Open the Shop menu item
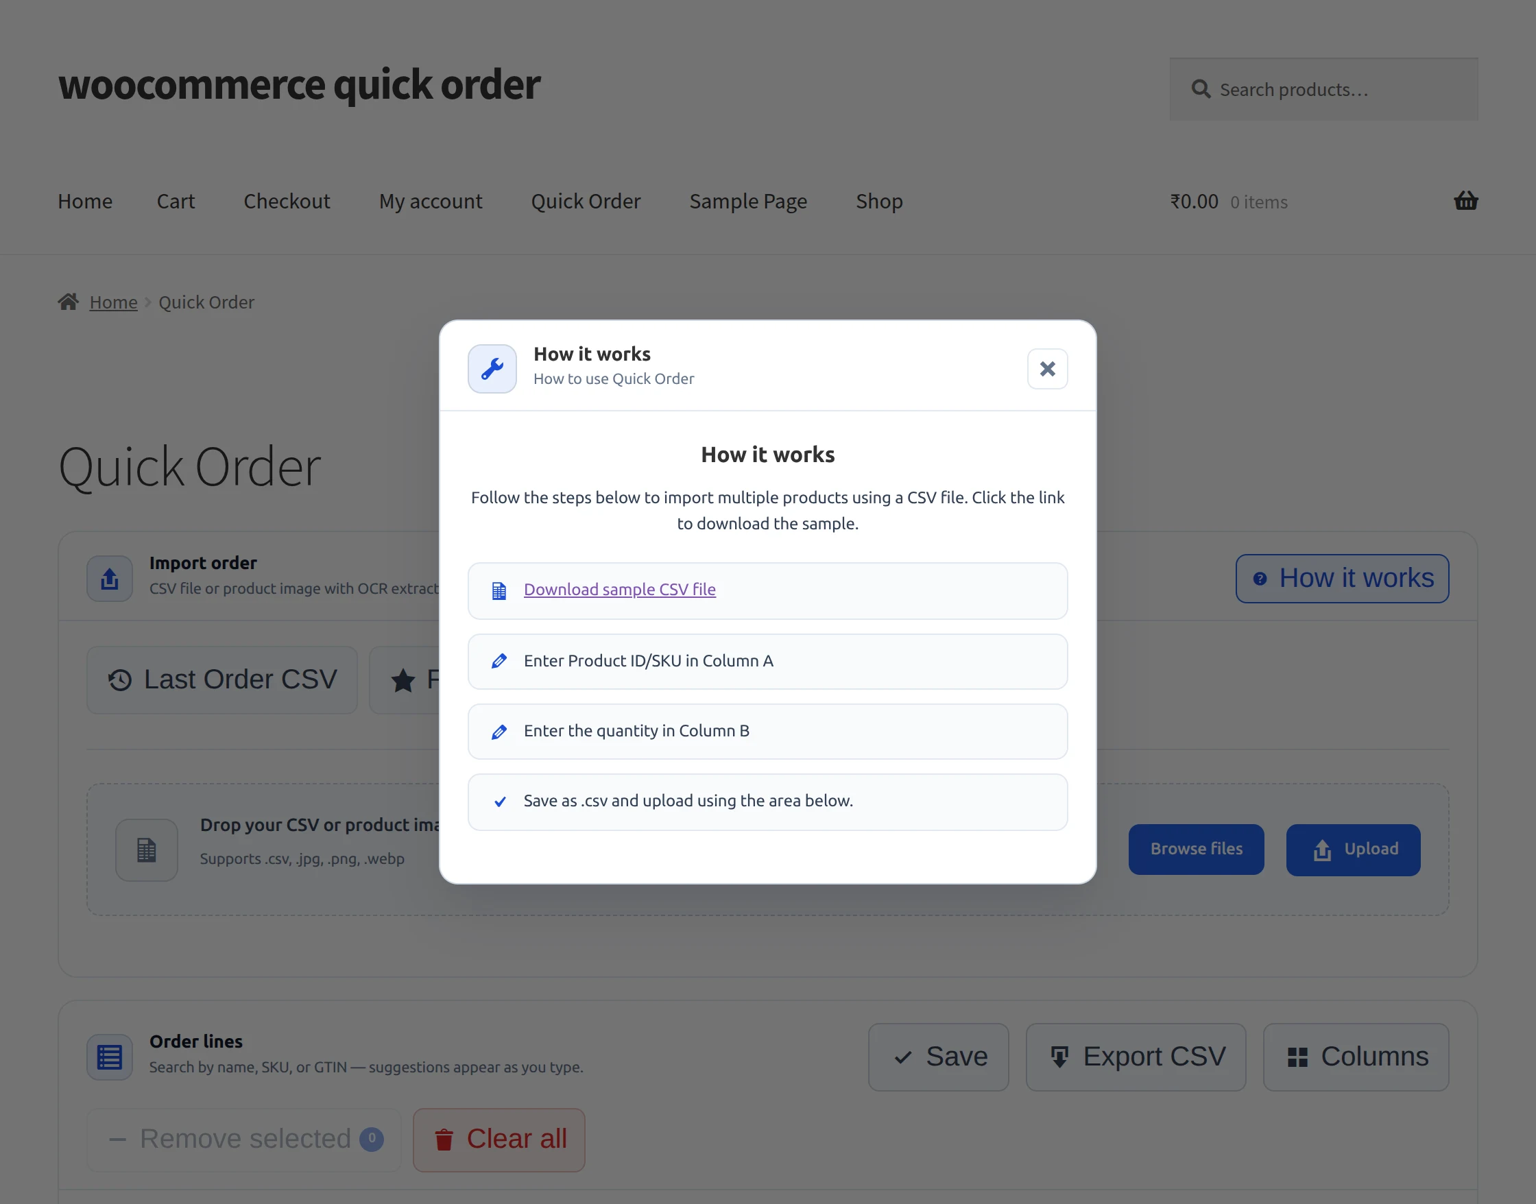Screen dimensions: 1536x1204 tap(879, 202)
